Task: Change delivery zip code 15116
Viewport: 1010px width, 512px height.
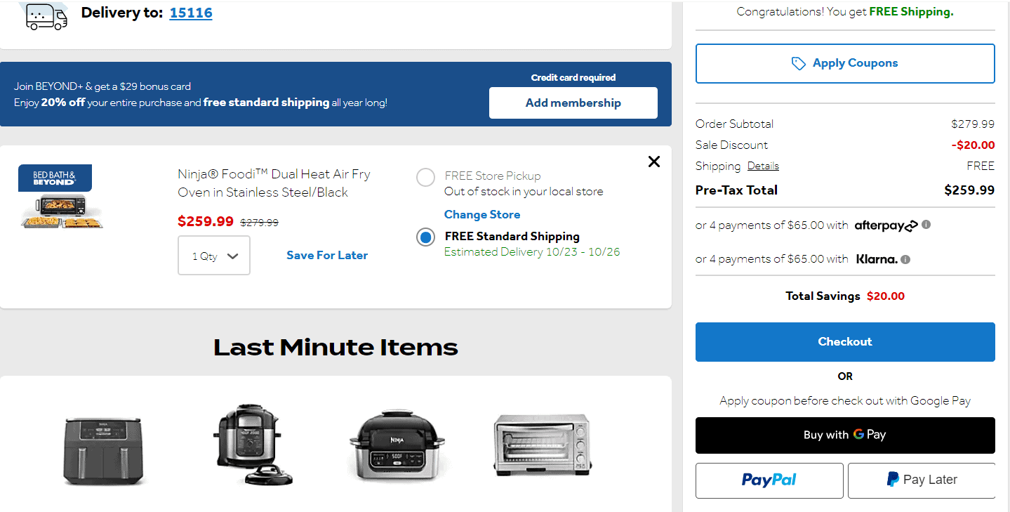Action: click(x=190, y=12)
